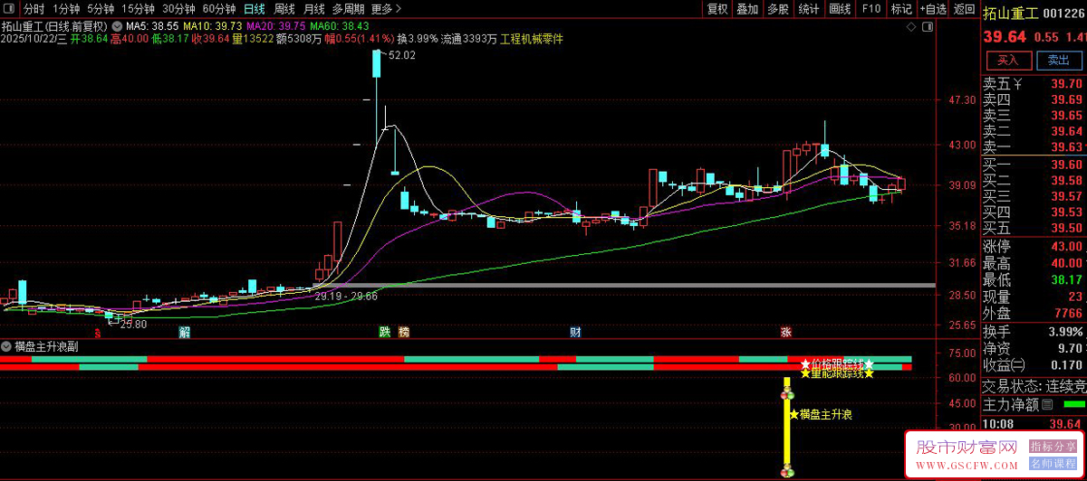This screenshot has height=481, width=1087.
Task: Click the 最低 value 38.17
Action: pos(1066,280)
